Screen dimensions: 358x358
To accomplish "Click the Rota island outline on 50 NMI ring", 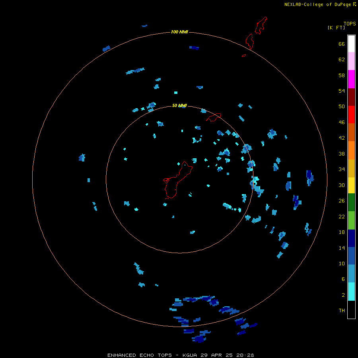I will coord(214,117).
